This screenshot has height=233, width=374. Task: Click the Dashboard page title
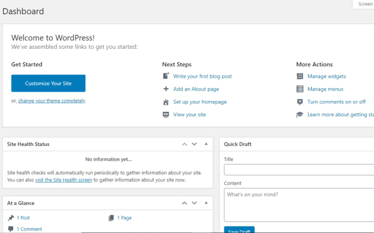pyautogui.click(x=23, y=12)
